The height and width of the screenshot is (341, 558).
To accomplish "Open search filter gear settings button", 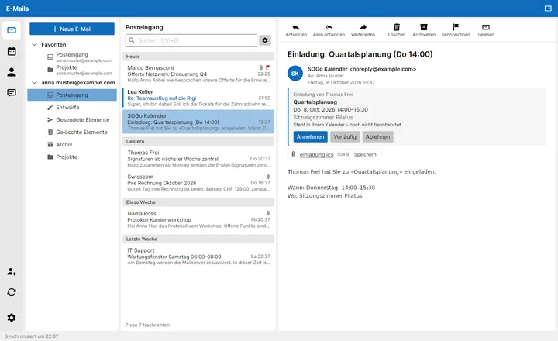I will tap(265, 40).
